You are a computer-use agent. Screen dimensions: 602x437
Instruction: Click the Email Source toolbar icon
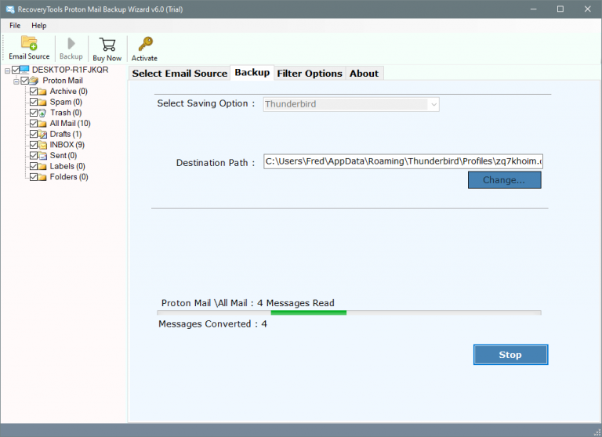(29, 42)
